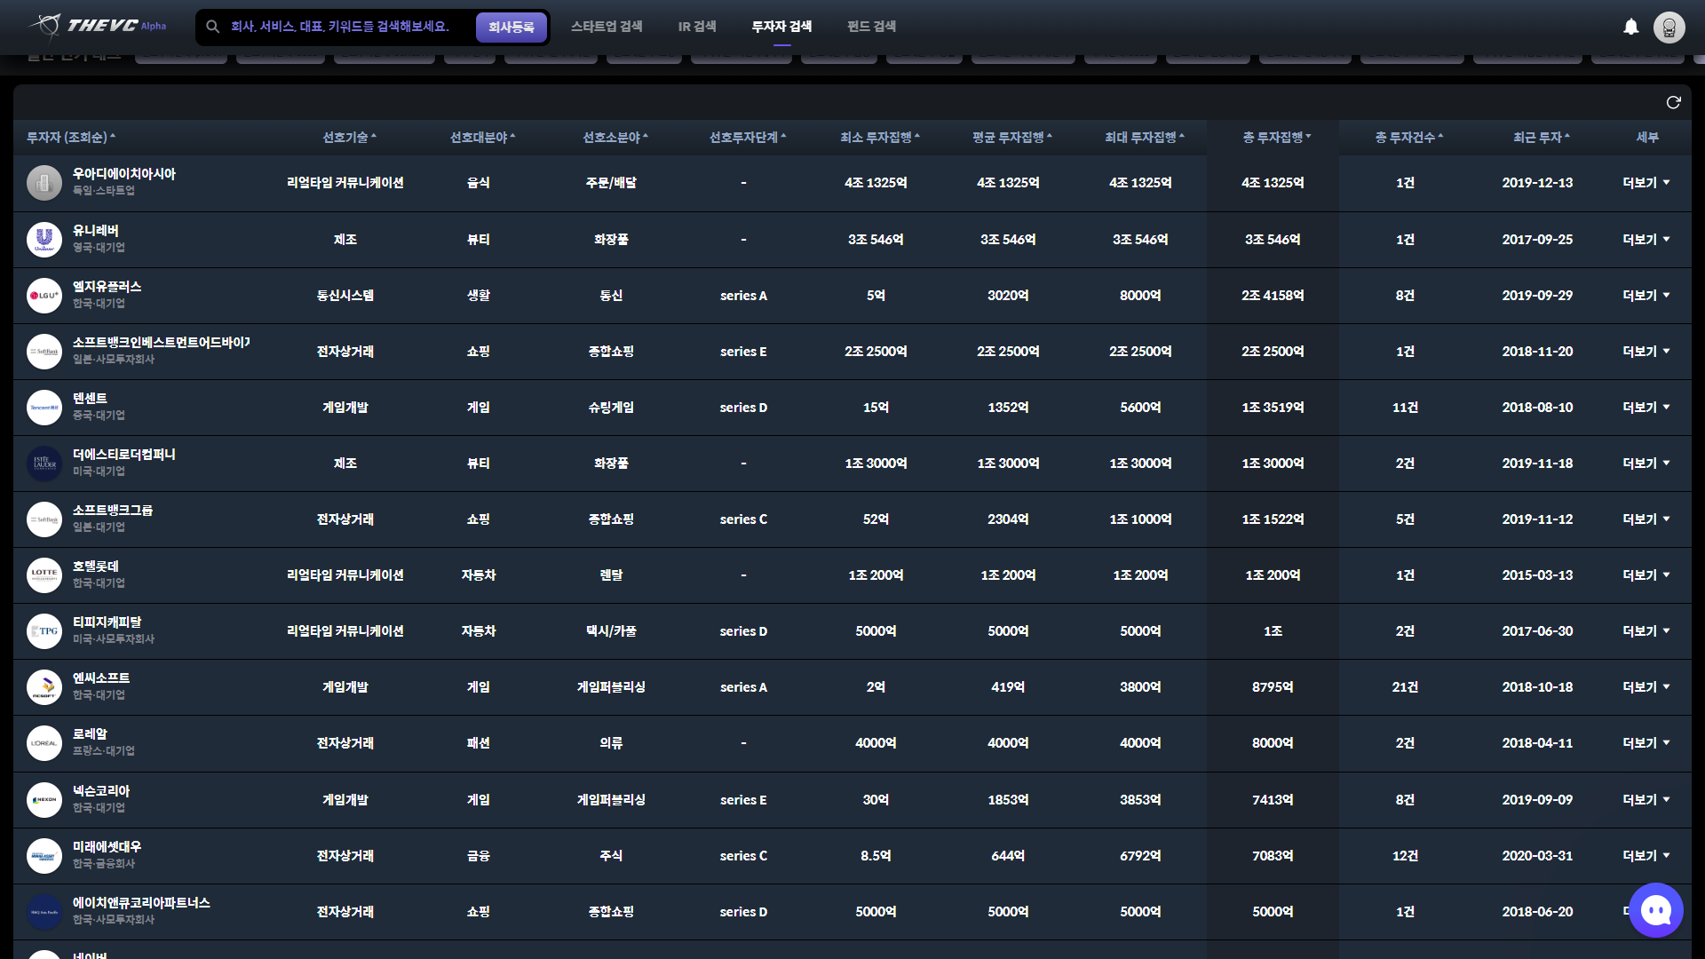This screenshot has height=959, width=1705.
Task: Focus the company search input field
Action: point(346,27)
